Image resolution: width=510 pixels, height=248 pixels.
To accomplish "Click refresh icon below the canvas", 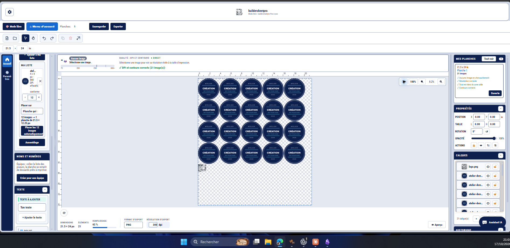I will click(64, 213).
